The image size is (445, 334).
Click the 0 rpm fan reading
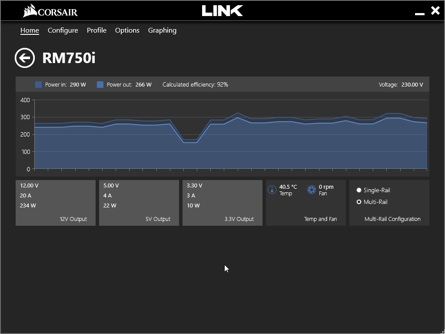[326, 187]
